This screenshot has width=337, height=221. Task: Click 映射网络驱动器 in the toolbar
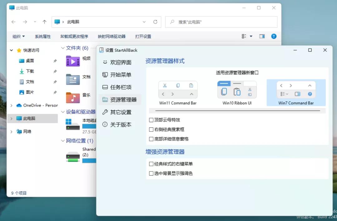click(112, 36)
